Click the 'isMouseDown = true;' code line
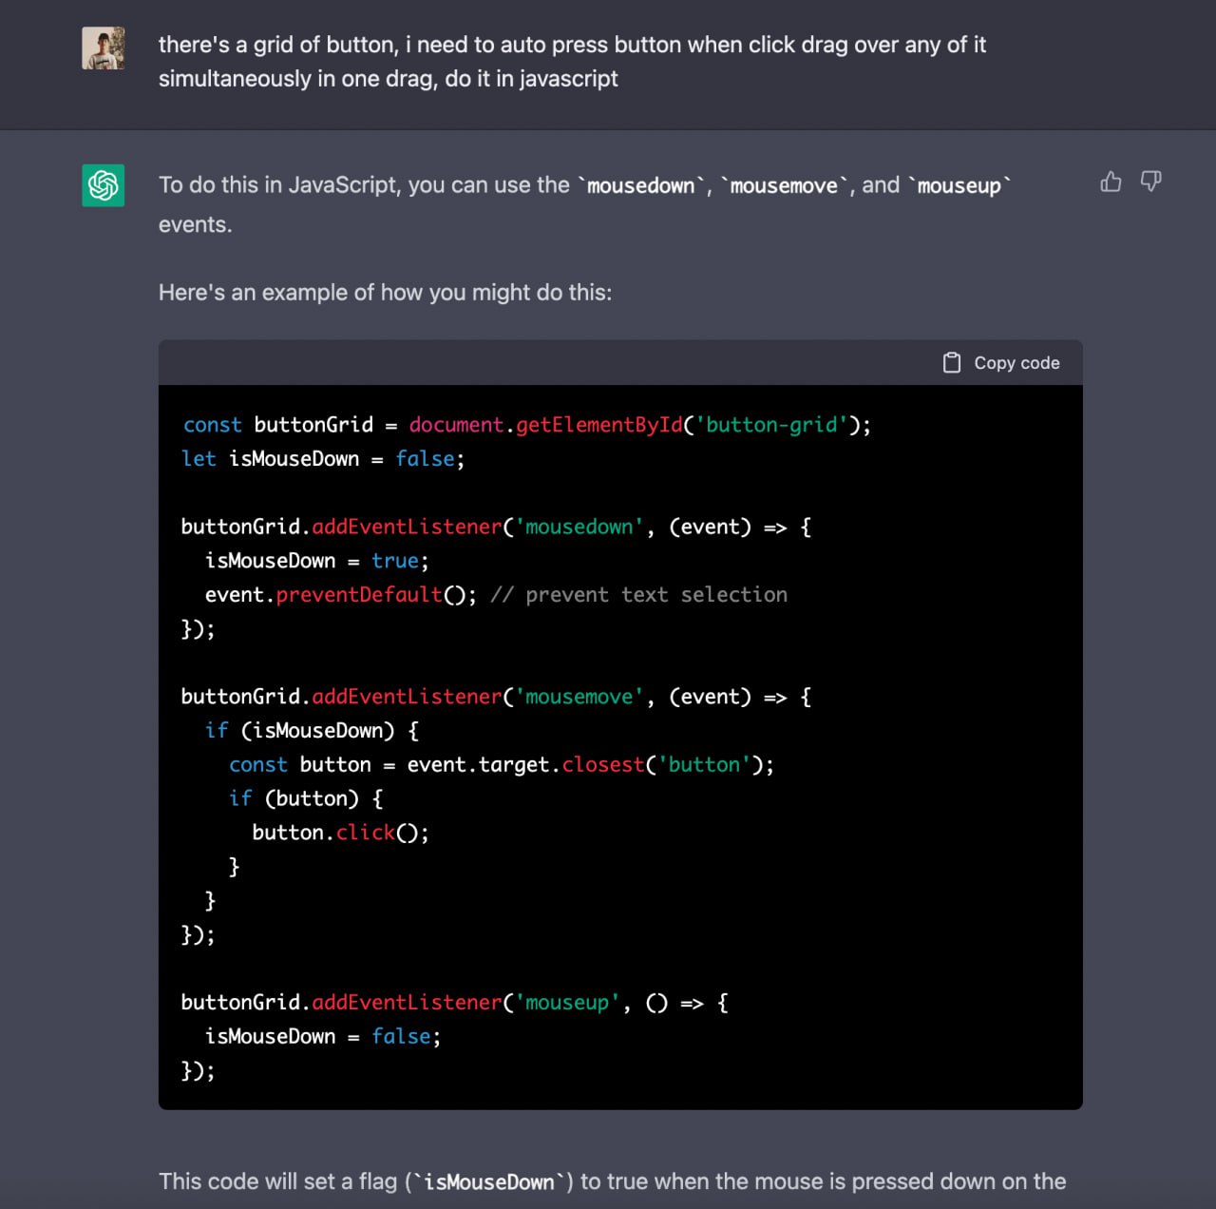 point(317,561)
